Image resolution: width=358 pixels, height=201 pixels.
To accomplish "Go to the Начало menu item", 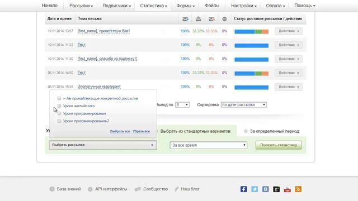I will [x=50, y=6].
